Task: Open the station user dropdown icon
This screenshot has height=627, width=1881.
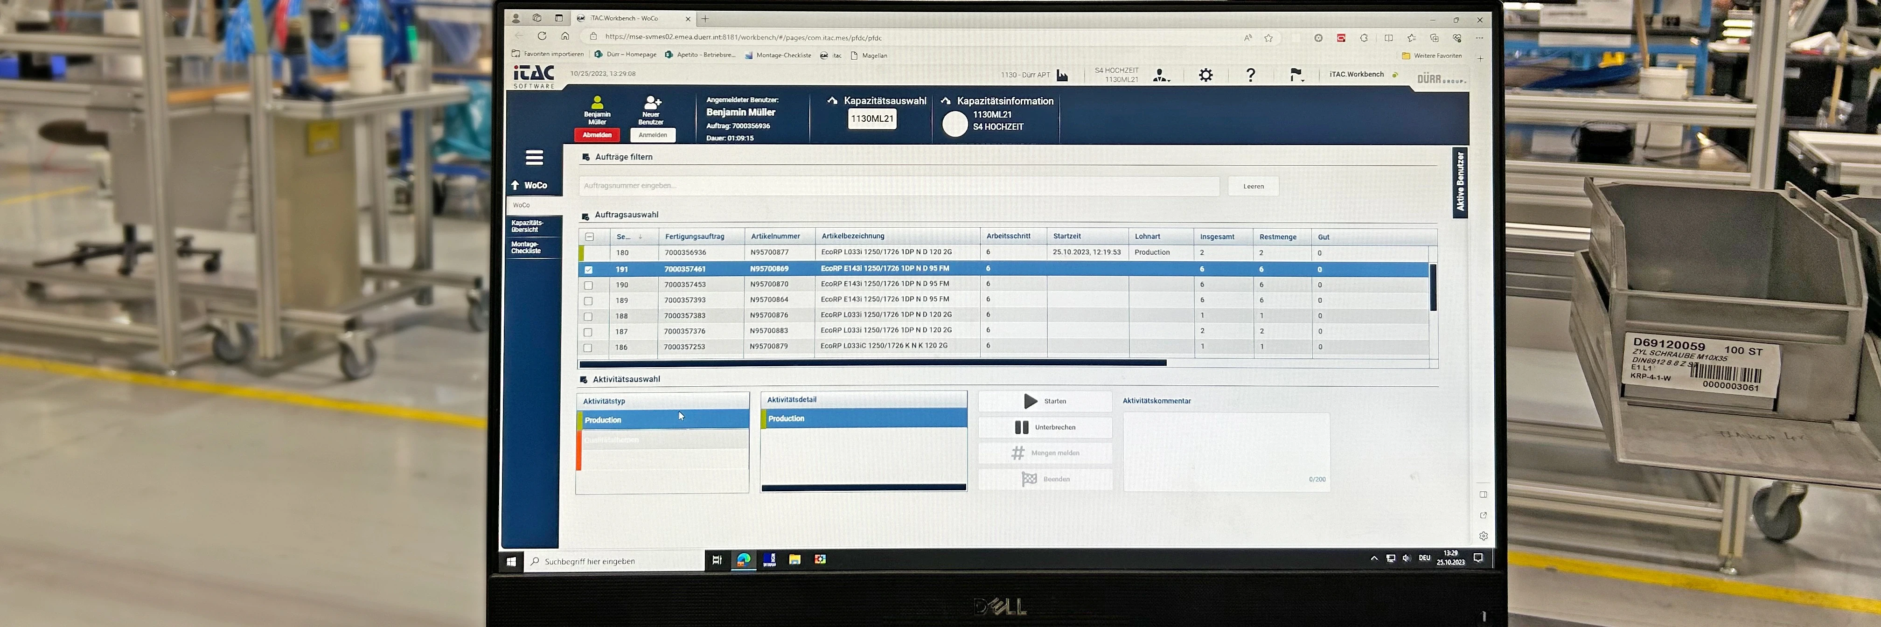Action: (1160, 76)
